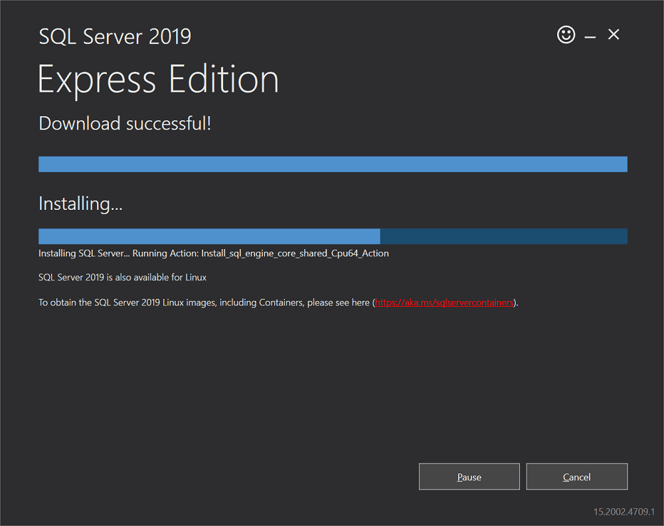664x526 pixels.
Task: Click the X close icon
Action: click(x=613, y=35)
